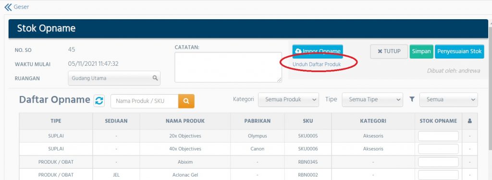Click the magnifier icon in Ruangan field
Viewport: 492px width, 180px height.
click(155, 78)
